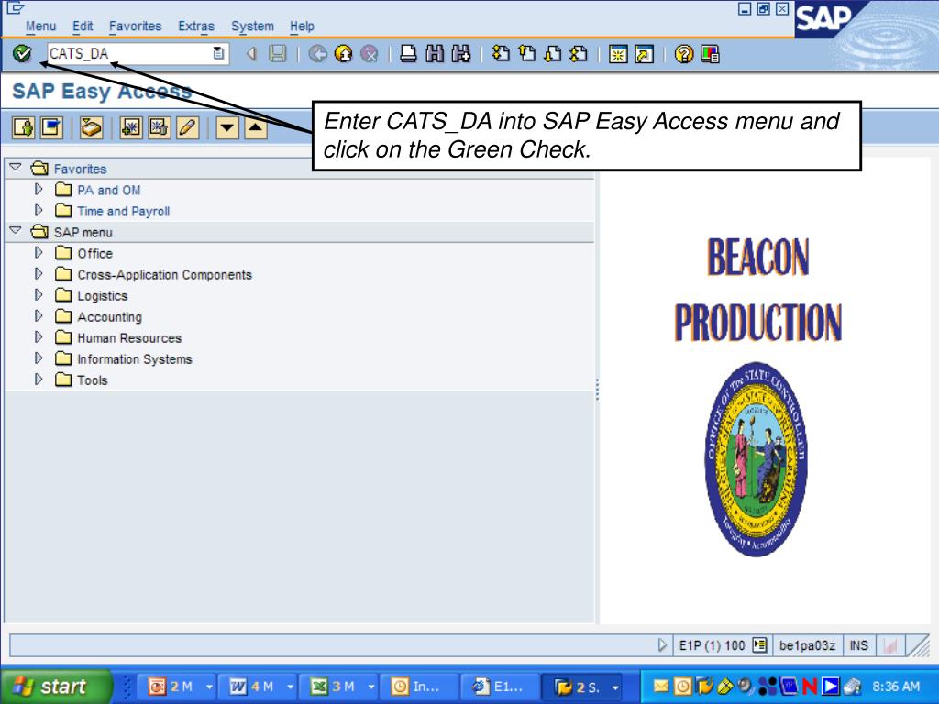The image size is (939, 704).
Task: Click the yellow Exit up-arrow icon
Action: (344, 54)
